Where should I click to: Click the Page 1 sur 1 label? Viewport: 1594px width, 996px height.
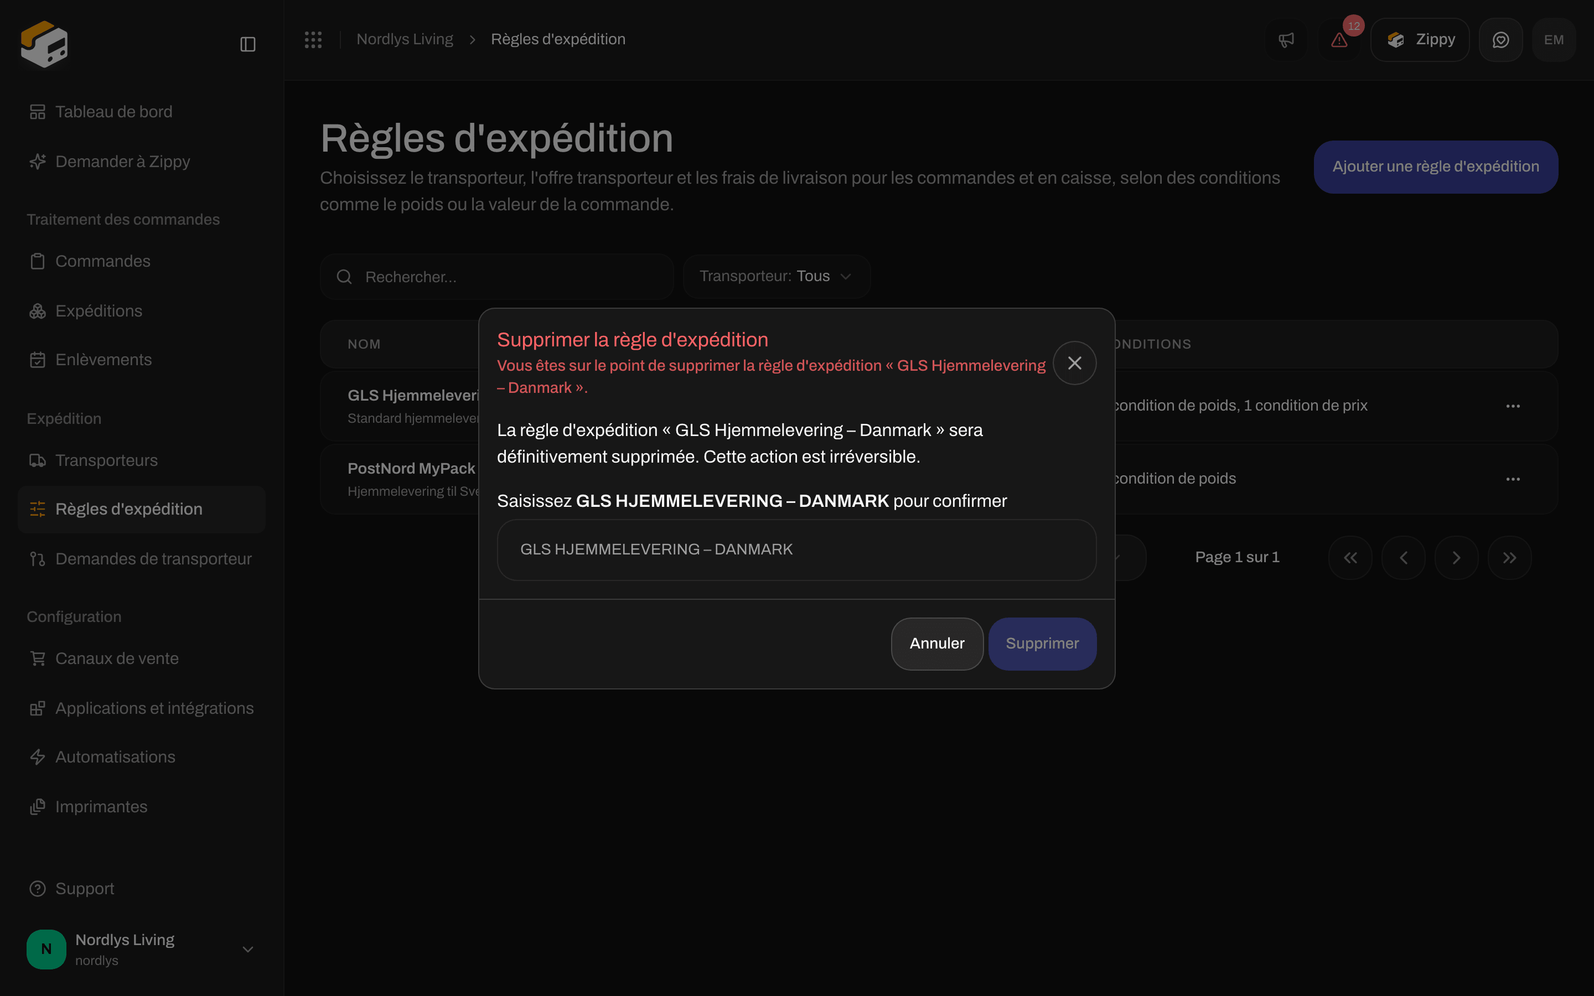pos(1237,557)
